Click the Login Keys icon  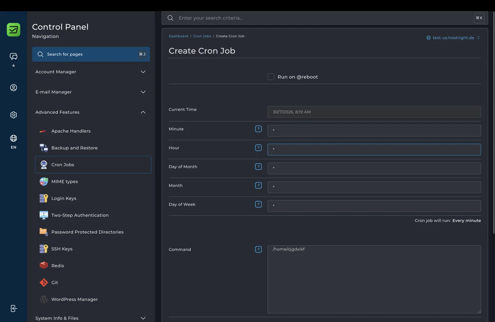click(43, 198)
